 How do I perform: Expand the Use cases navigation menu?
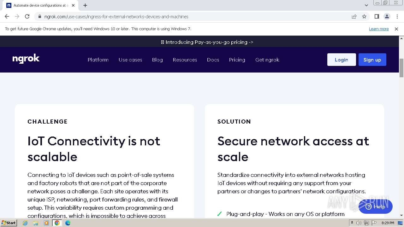click(130, 60)
